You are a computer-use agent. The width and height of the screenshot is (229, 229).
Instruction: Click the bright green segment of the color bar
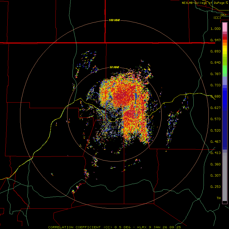225,69
